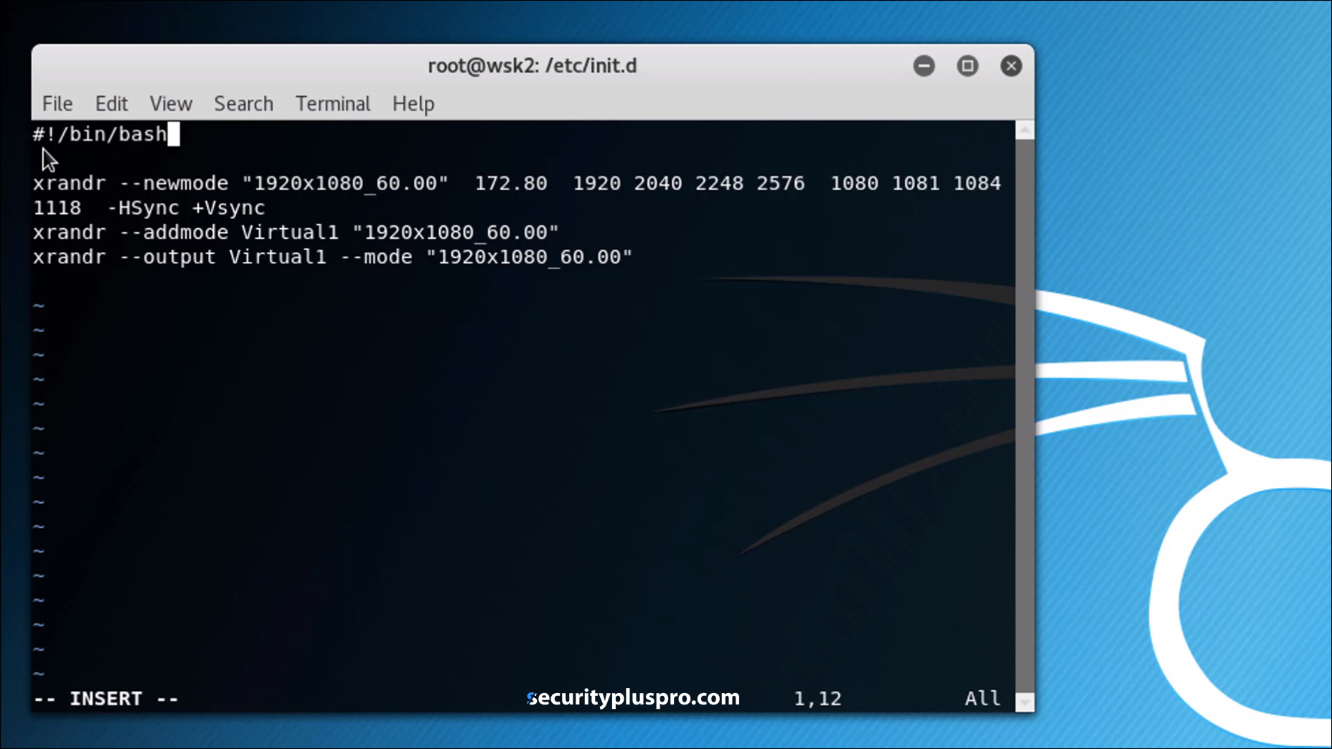
Task: Open the Search menu
Action: 243,104
